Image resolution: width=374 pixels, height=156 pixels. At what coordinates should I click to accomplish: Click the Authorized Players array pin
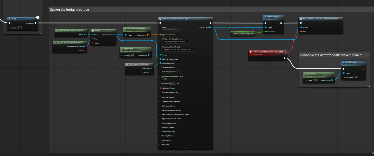160,88
